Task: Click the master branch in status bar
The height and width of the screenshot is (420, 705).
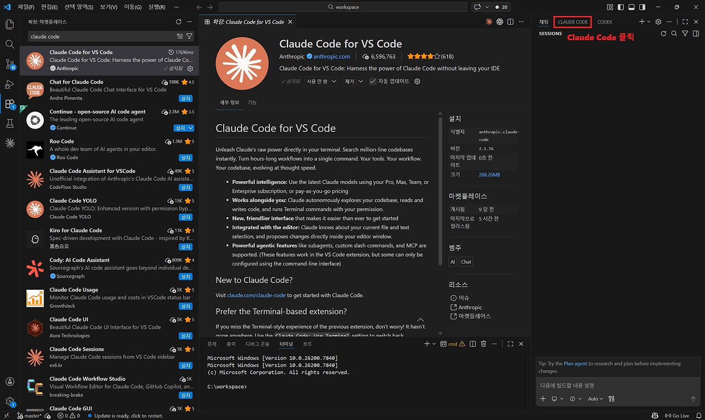Action: coord(29,416)
